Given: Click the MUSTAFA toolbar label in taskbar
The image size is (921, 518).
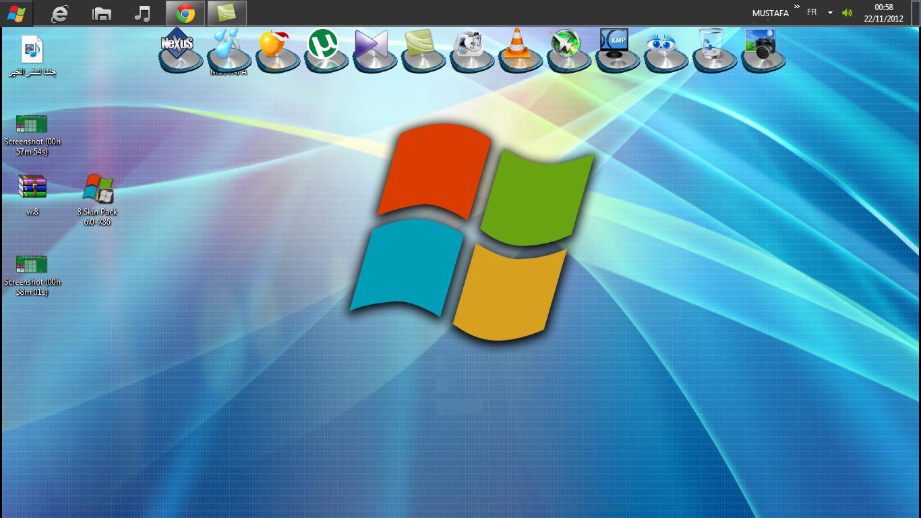Looking at the screenshot, I should tap(770, 13).
